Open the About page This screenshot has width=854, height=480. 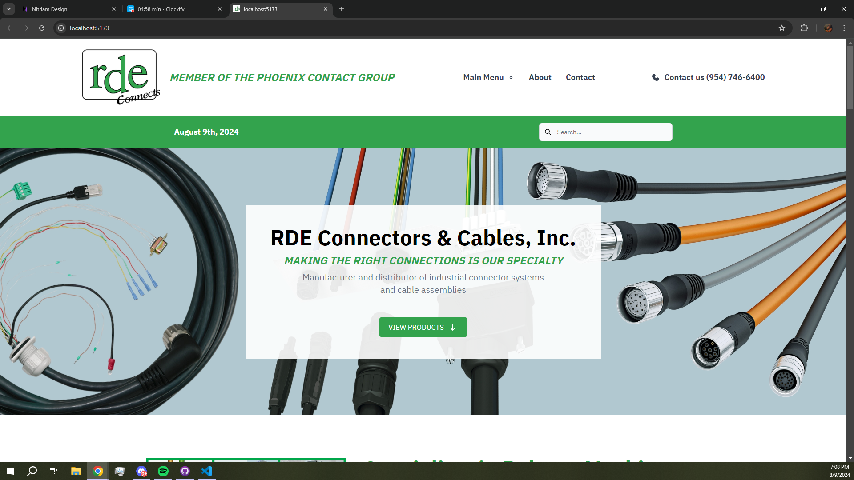tap(540, 77)
